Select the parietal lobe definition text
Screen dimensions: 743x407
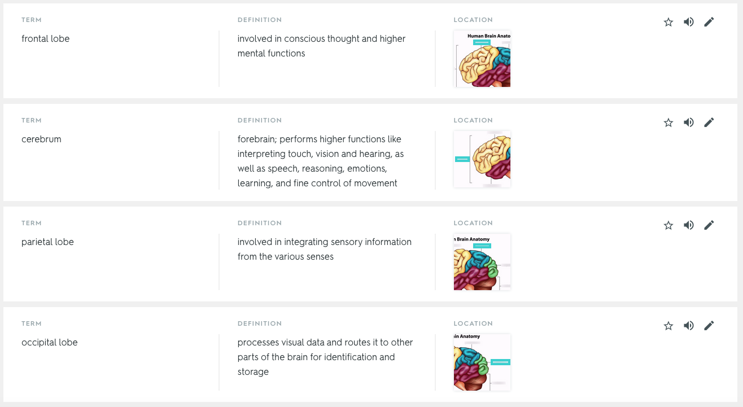[x=324, y=249]
